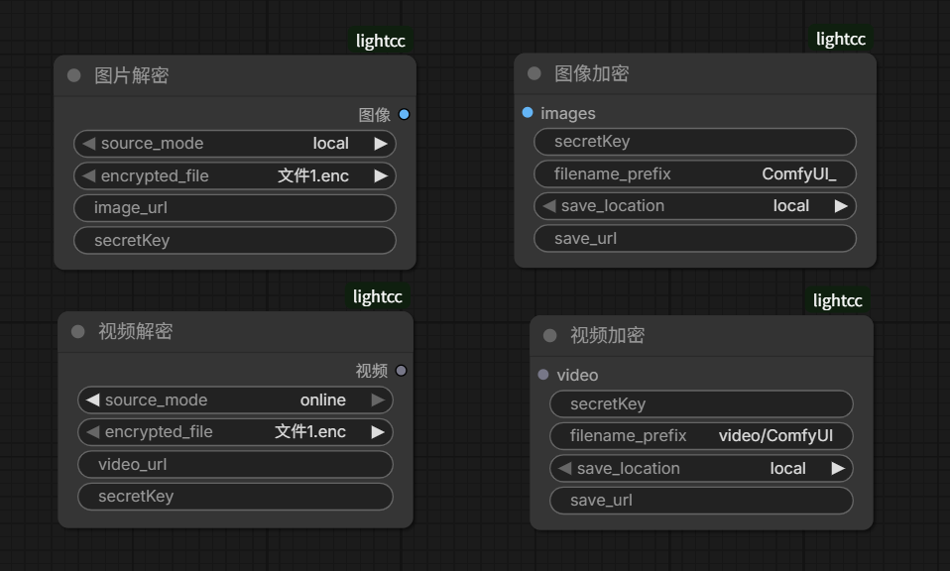Click the lightcc badge above 视频加密 node
950x571 pixels.
click(837, 300)
